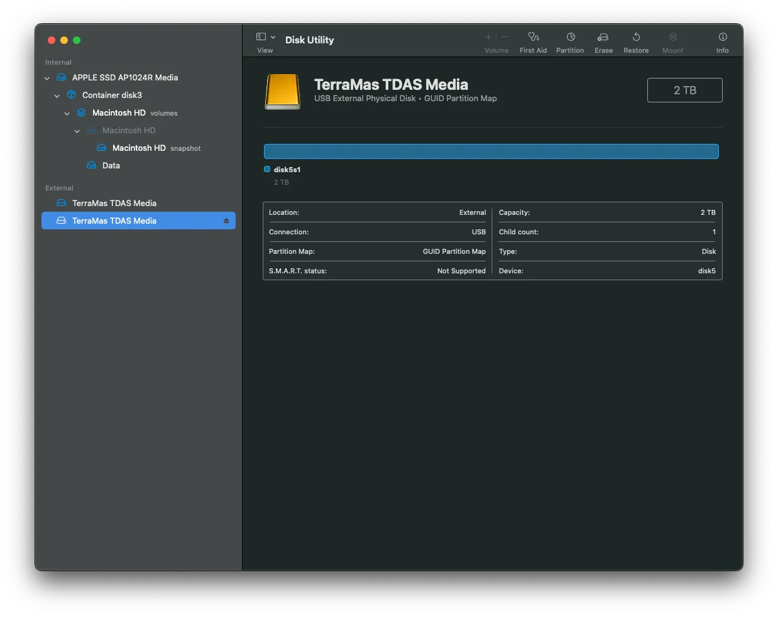The width and height of the screenshot is (778, 617).
Task: Collapse the APPLE SSD AP1024R Media tree
Action: point(47,79)
